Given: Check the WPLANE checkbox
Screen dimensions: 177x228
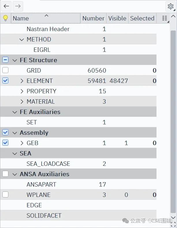Looking at the screenshot, I should click(x=5, y=195).
